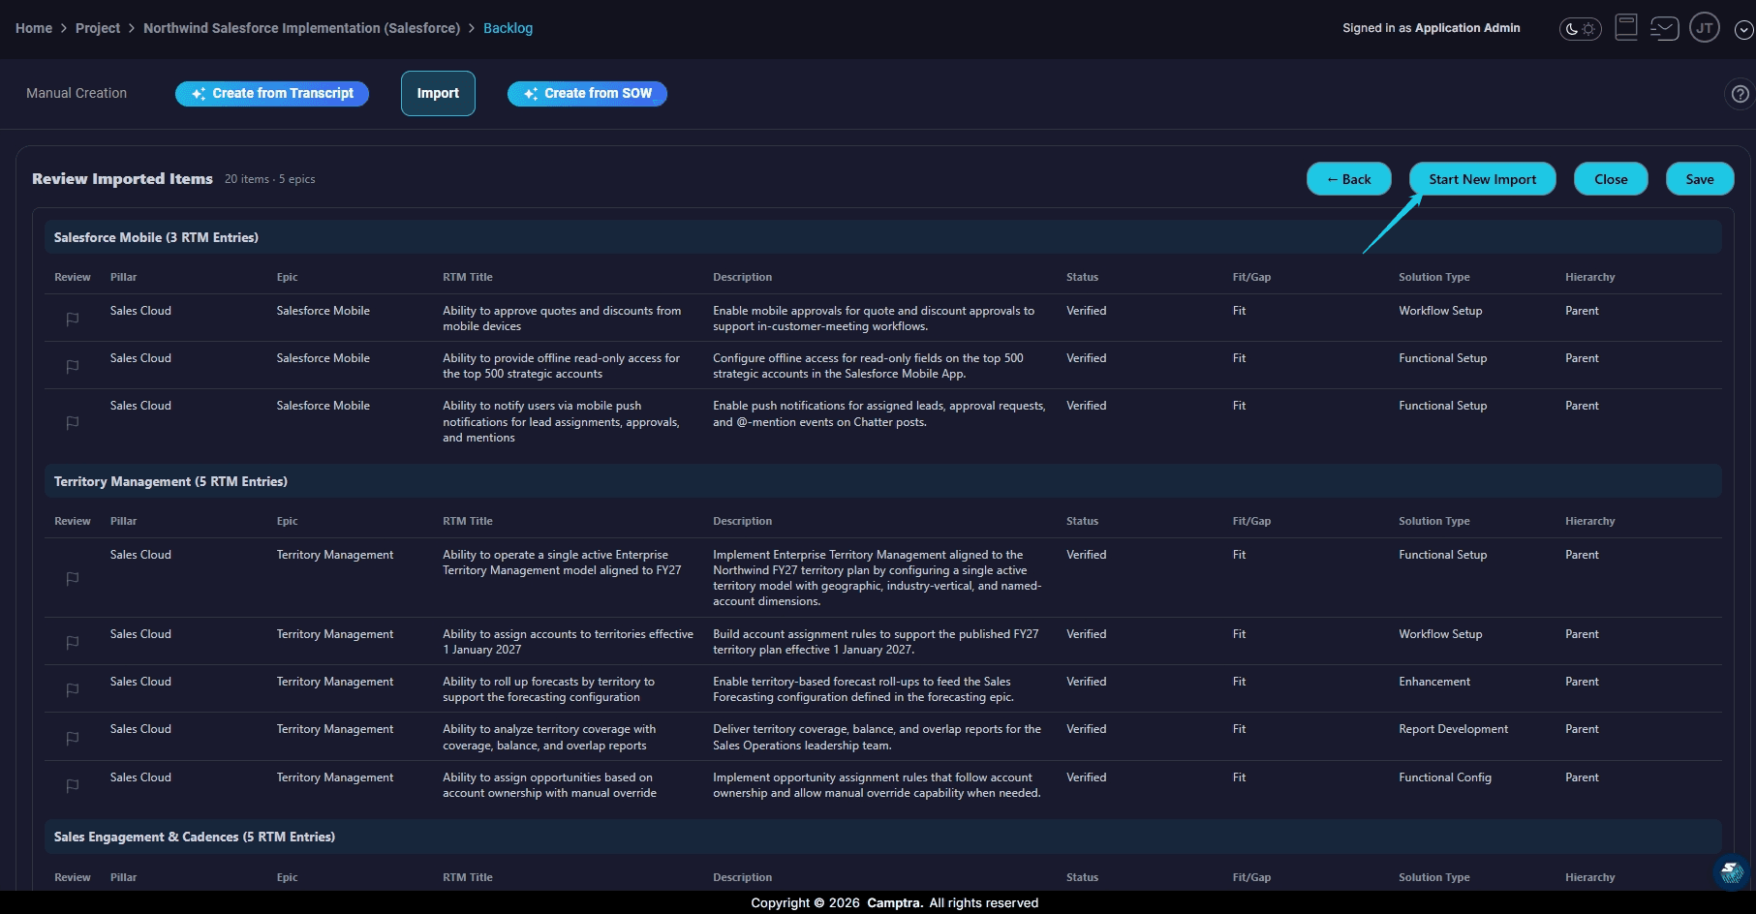
Task: Flag the analyze territory coverage row
Action: coord(73,738)
